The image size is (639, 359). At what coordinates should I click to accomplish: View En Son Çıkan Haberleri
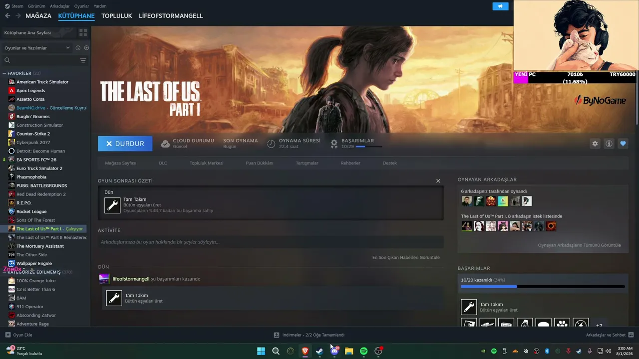[x=406, y=258]
